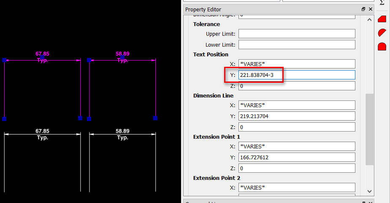Click the Property Editor scroll up arrow
The width and height of the screenshot is (390, 203).
click(x=369, y=20)
